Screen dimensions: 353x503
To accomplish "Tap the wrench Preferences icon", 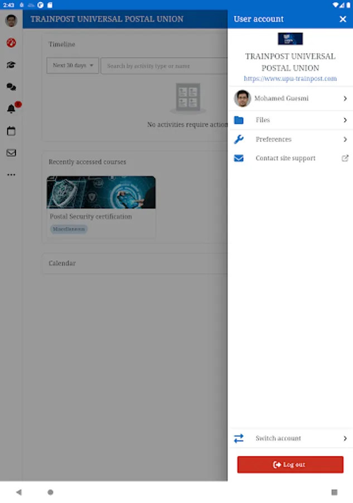I will pos(239,139).
